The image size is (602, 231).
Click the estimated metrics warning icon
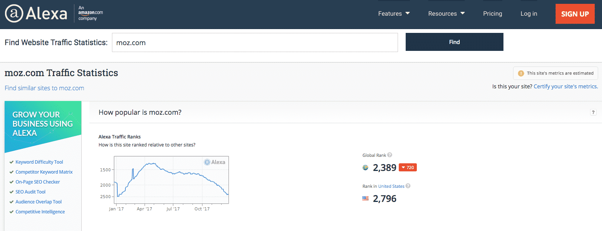point(521,73)
